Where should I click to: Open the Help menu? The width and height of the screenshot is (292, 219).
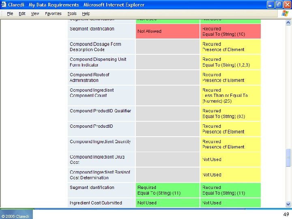[86, 14]
